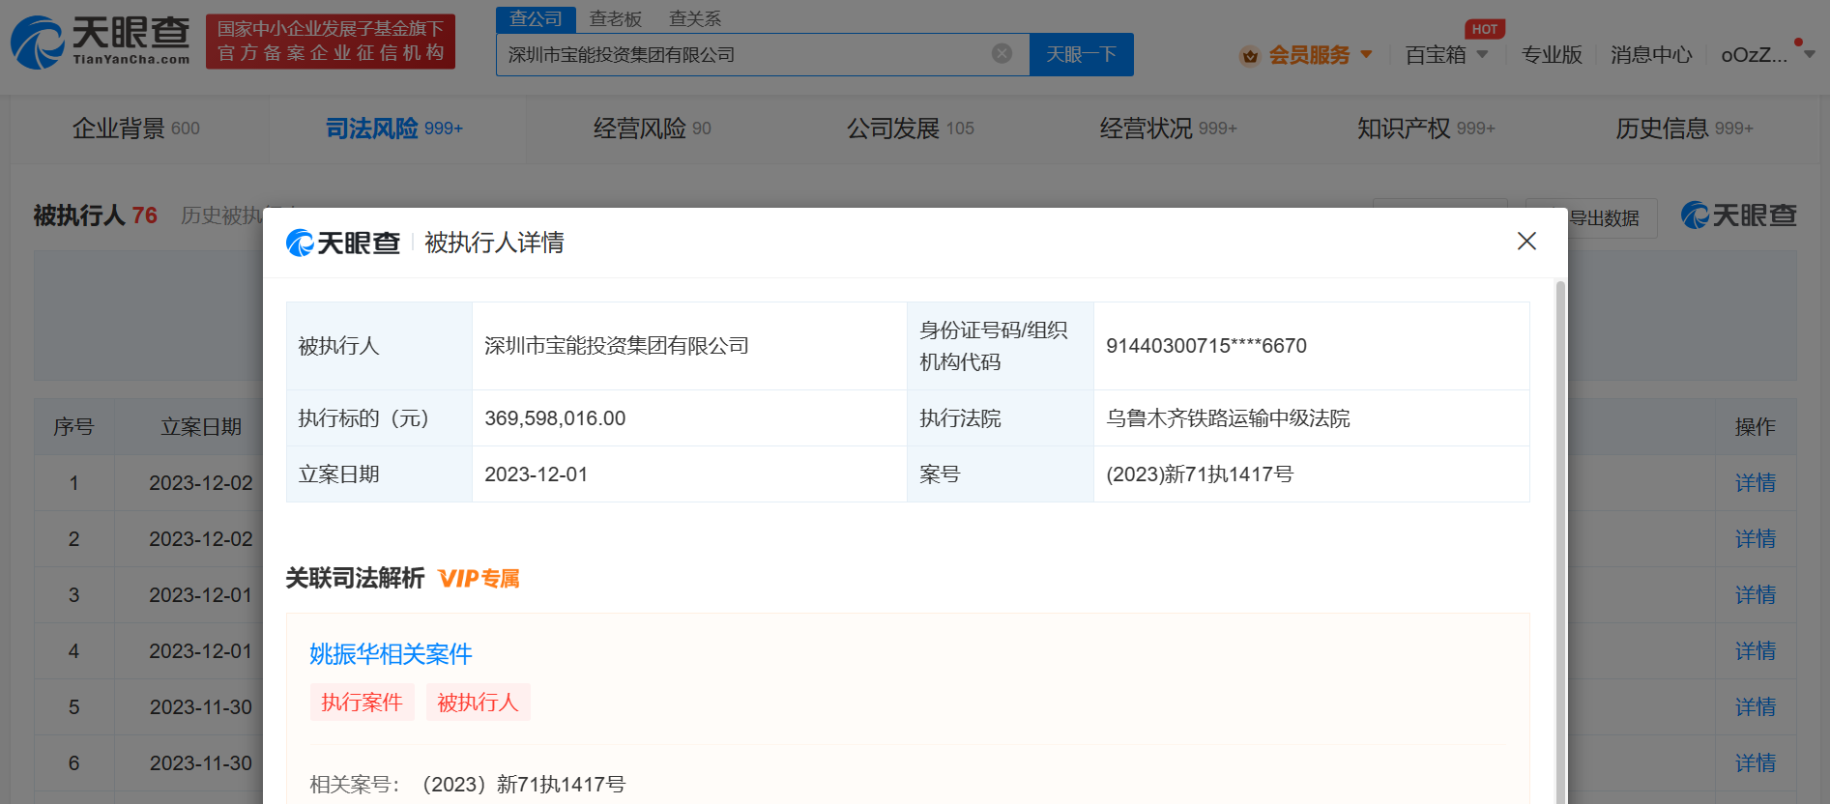Open 详情 link for row 1
The width and height of the screenshot is (1830, 804).
[x=1756, y=483]
